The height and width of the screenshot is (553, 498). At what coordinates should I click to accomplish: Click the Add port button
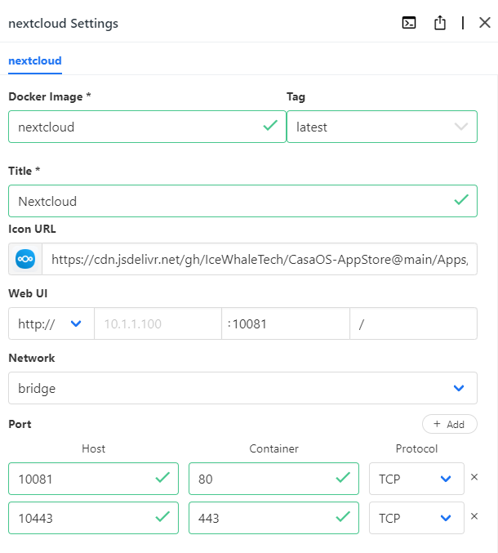tap(449, 424)
